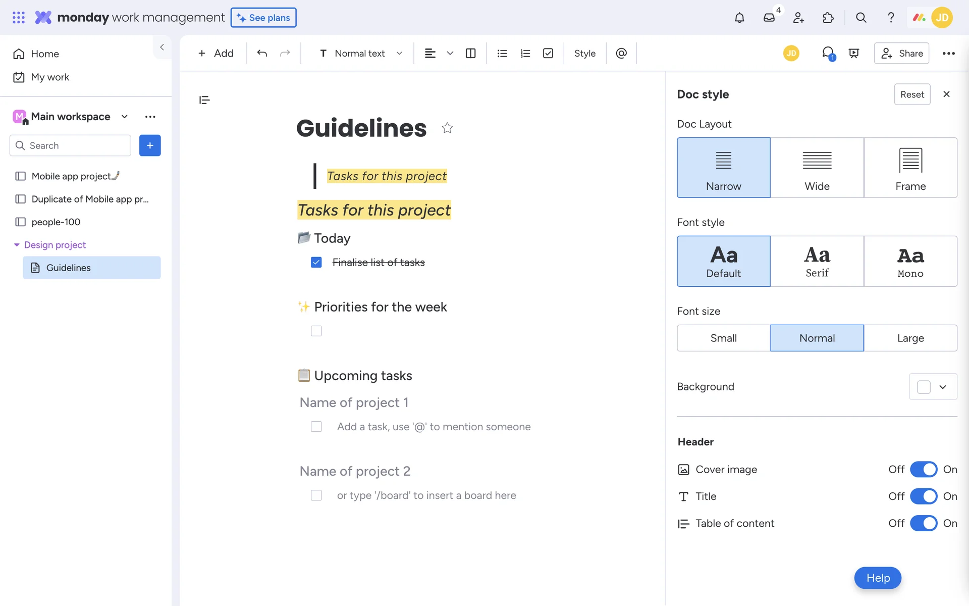Viewport: 969px width, 606px height.
Task: Open the notifications bell
Action: point(739,18)
